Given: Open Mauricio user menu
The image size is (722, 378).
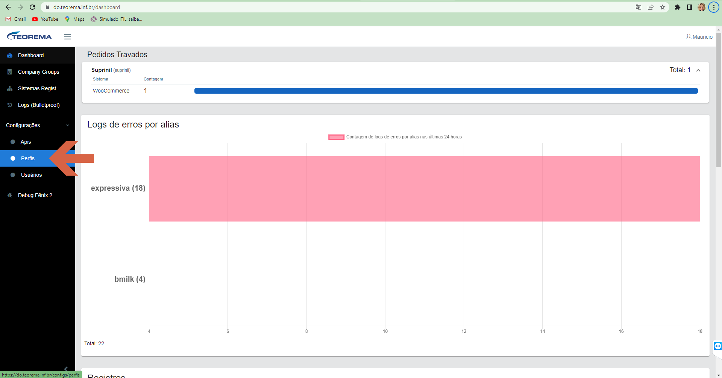Looking at the screenshot, I should 699,37.
